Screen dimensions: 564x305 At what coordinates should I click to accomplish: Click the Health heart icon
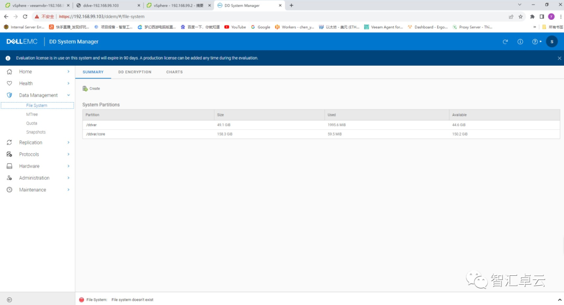point(9,83)
